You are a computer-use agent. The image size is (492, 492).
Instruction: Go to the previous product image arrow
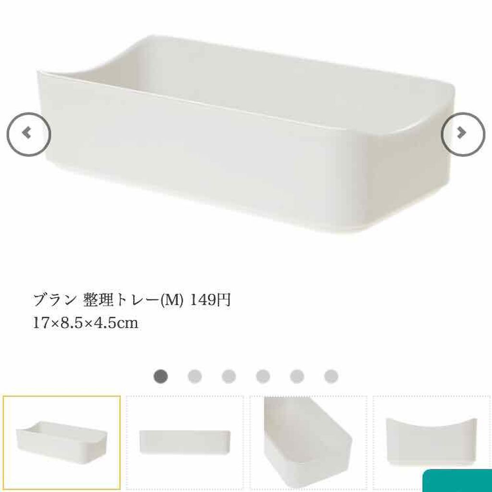click(28, 134)
